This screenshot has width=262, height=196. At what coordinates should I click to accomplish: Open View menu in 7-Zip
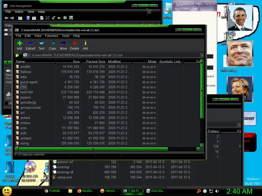(x=38, y=36)
